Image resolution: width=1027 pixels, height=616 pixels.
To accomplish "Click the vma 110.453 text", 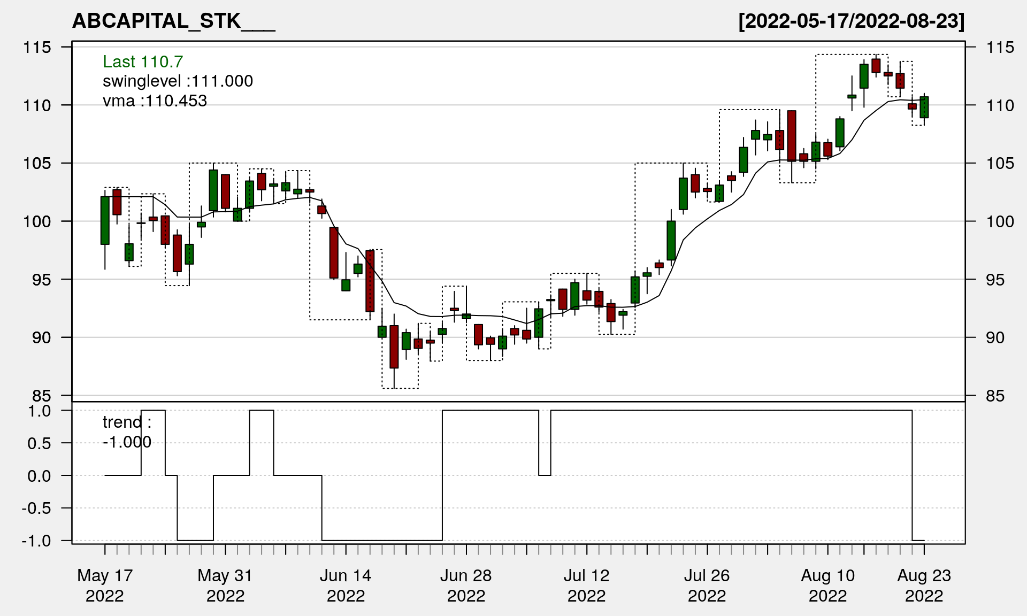I will tap(155, 101).
